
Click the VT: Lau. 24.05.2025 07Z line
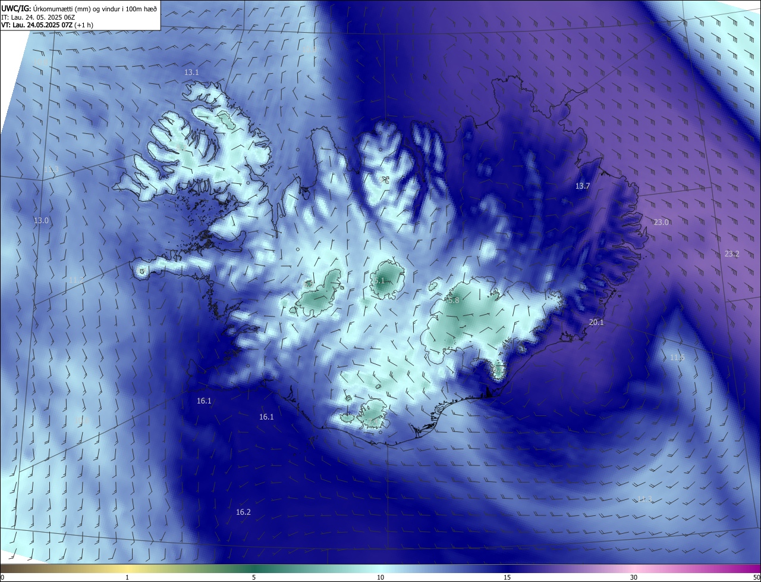47,25
